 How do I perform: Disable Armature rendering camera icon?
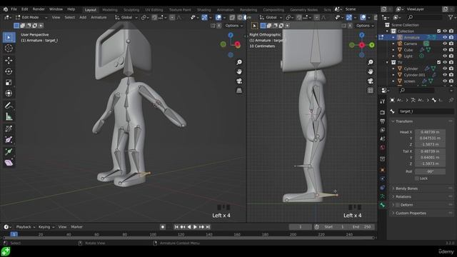[x=451, y=37]
